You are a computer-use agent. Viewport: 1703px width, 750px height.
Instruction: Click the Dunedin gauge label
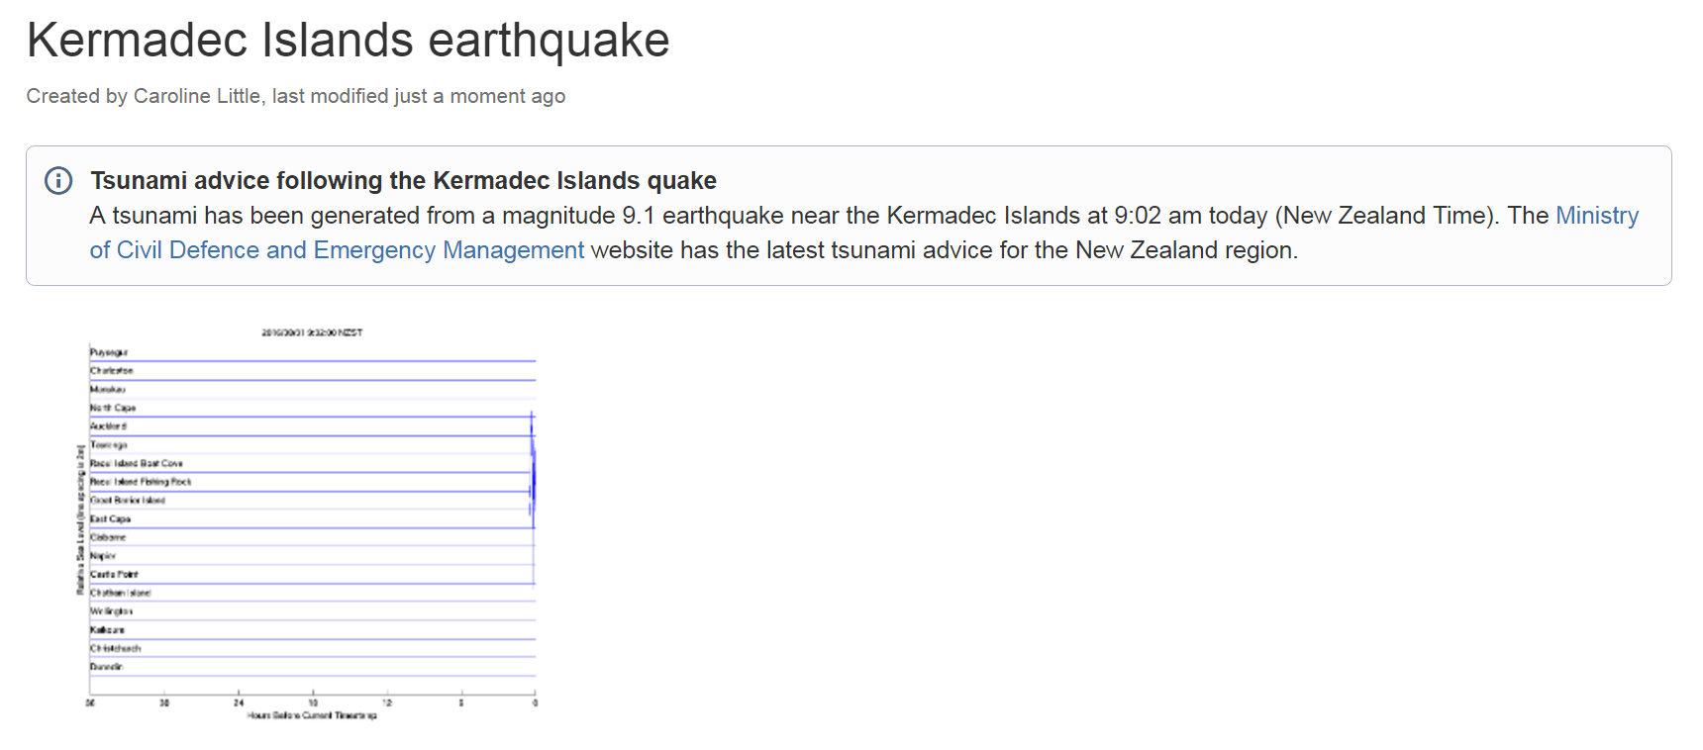[107, 667]
